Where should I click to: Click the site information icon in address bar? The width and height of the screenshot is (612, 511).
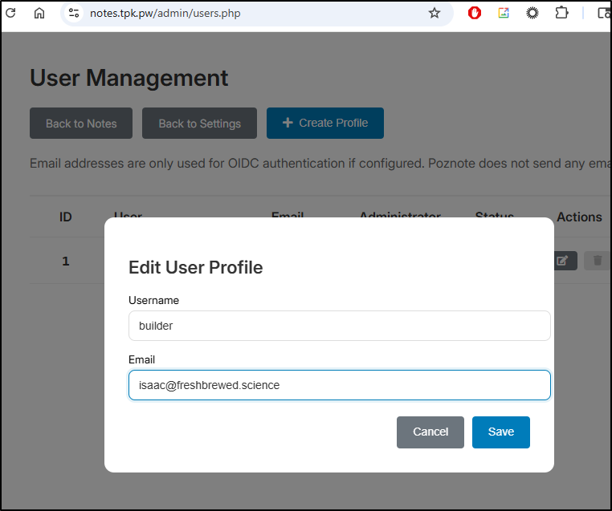[74, 13]
